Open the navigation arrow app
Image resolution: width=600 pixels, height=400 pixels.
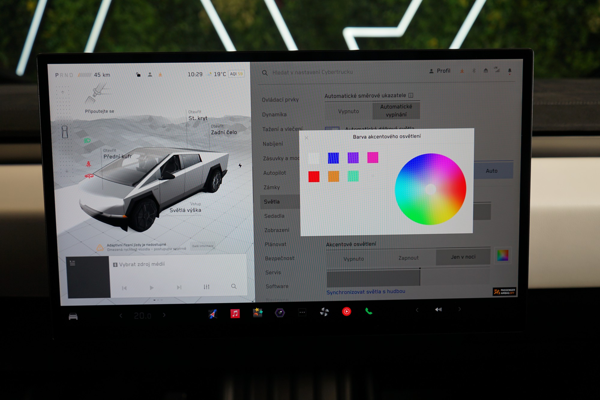coord(213,314)
